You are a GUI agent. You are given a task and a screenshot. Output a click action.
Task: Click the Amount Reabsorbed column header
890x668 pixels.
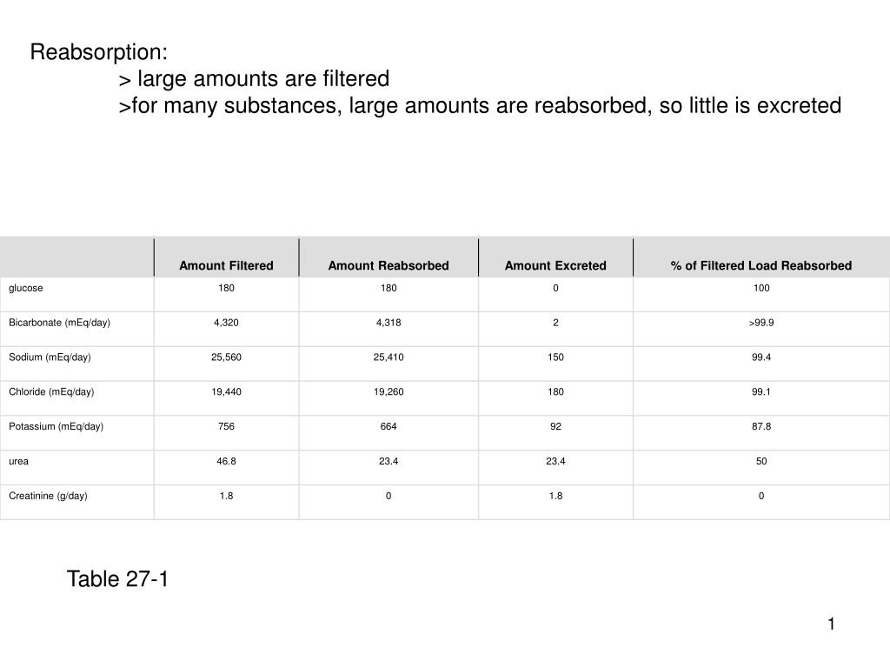[389, 265]
